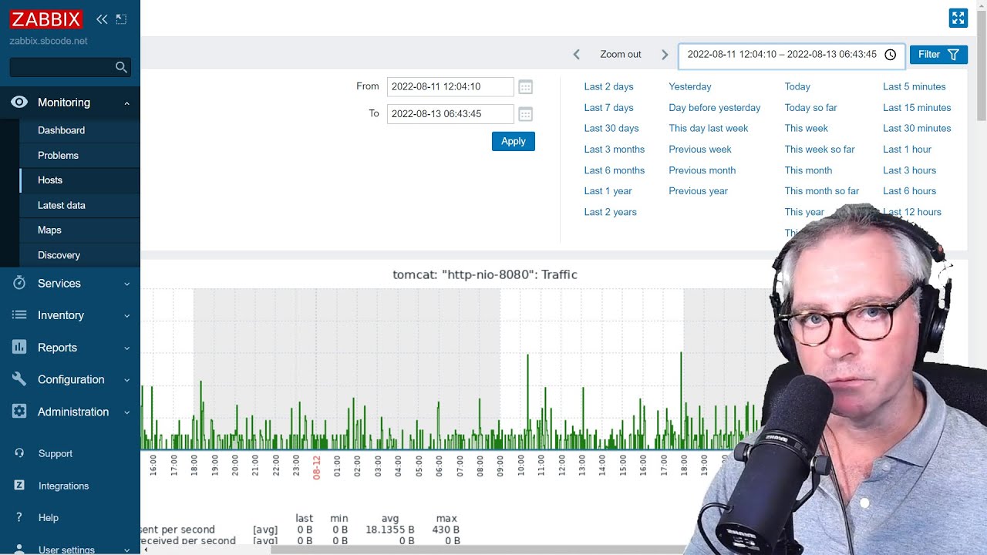The height and width of the screenshot is (555, 987).
Task: Expand the Reports menu section
Action: 126,348
